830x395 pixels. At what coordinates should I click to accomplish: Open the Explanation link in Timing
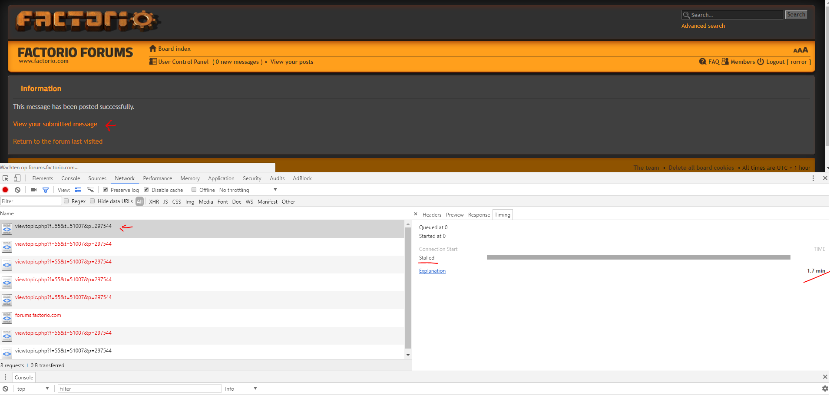[x=432, y=271]
